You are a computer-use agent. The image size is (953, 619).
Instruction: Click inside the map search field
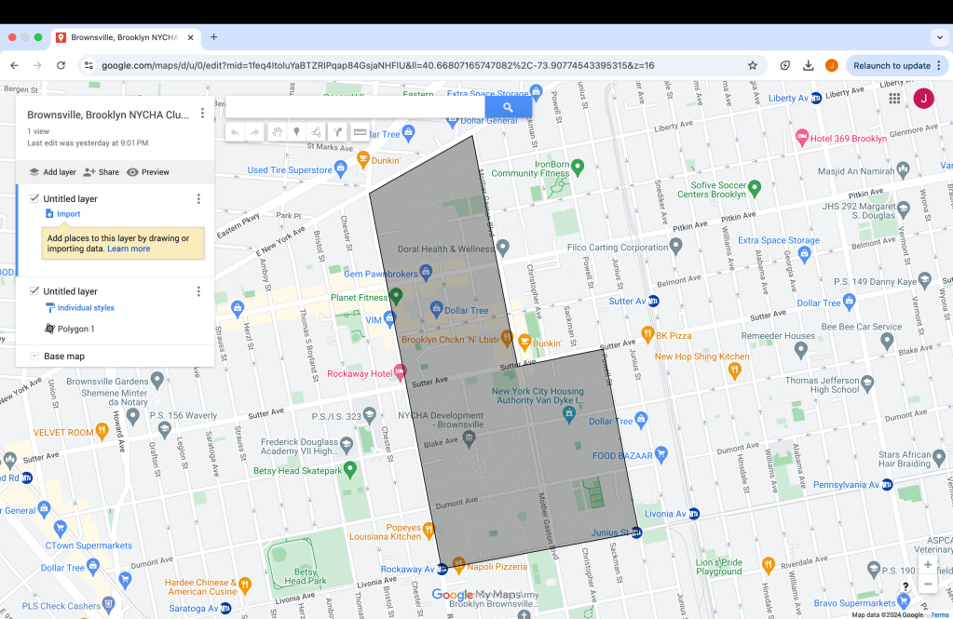pos(354,107)
